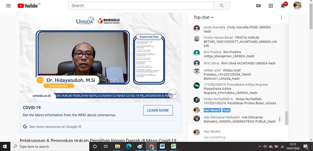Play or pause the live stream video
The image size is (313, 151).
tap(100, 58)
